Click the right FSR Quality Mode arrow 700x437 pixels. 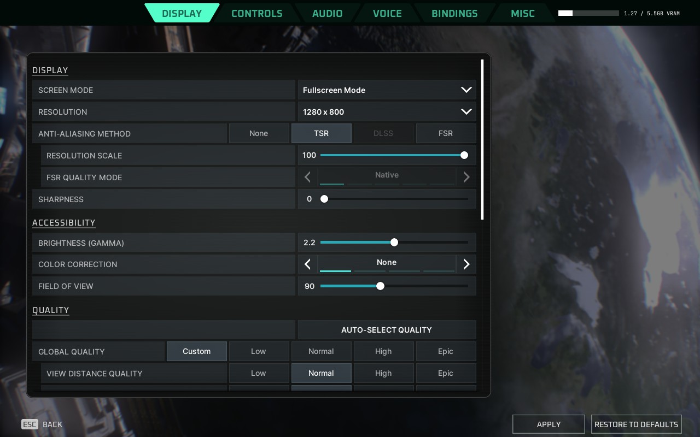466,177
